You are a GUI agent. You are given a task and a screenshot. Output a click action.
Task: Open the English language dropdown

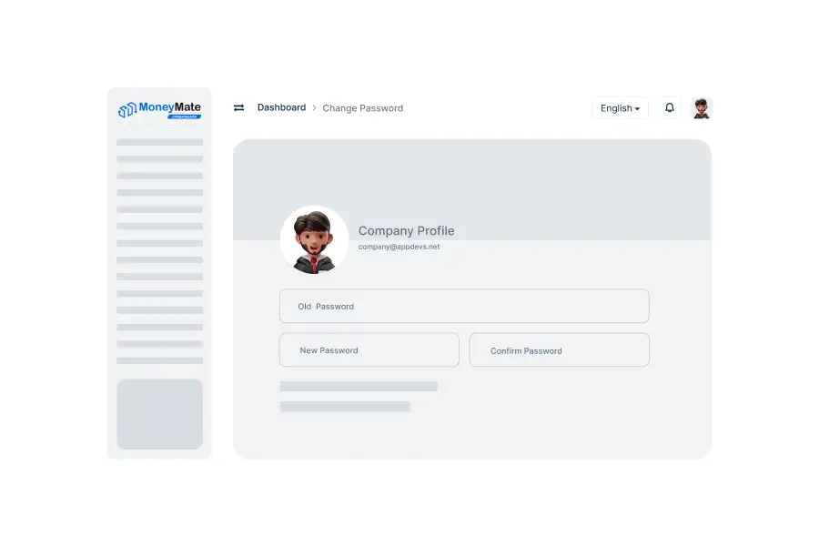(x=620, y=108)
